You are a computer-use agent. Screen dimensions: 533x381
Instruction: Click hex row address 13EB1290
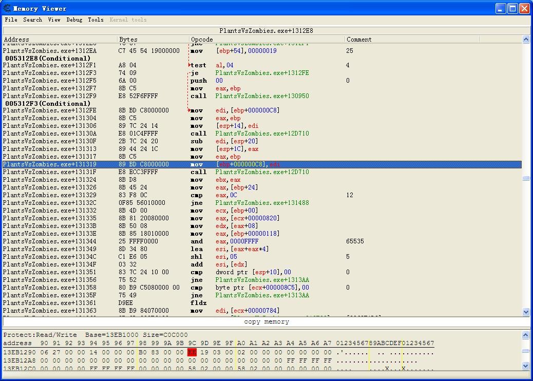click(18, 352)
